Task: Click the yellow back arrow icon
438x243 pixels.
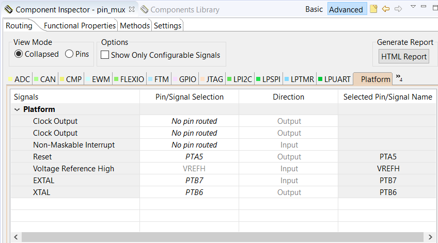Action: [x=386, y=9]
